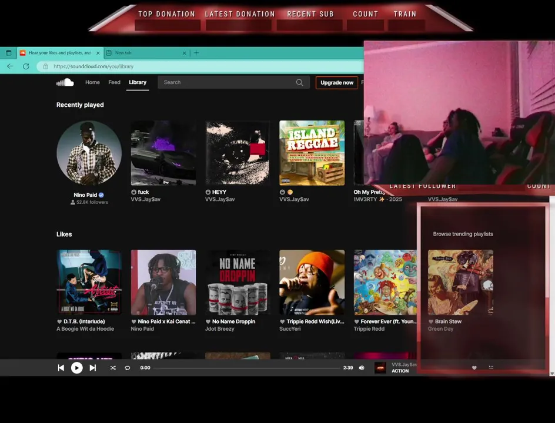Screen dimensions: 555x423
Task: Click the 2:39 track duration
Action: point(348,368)
